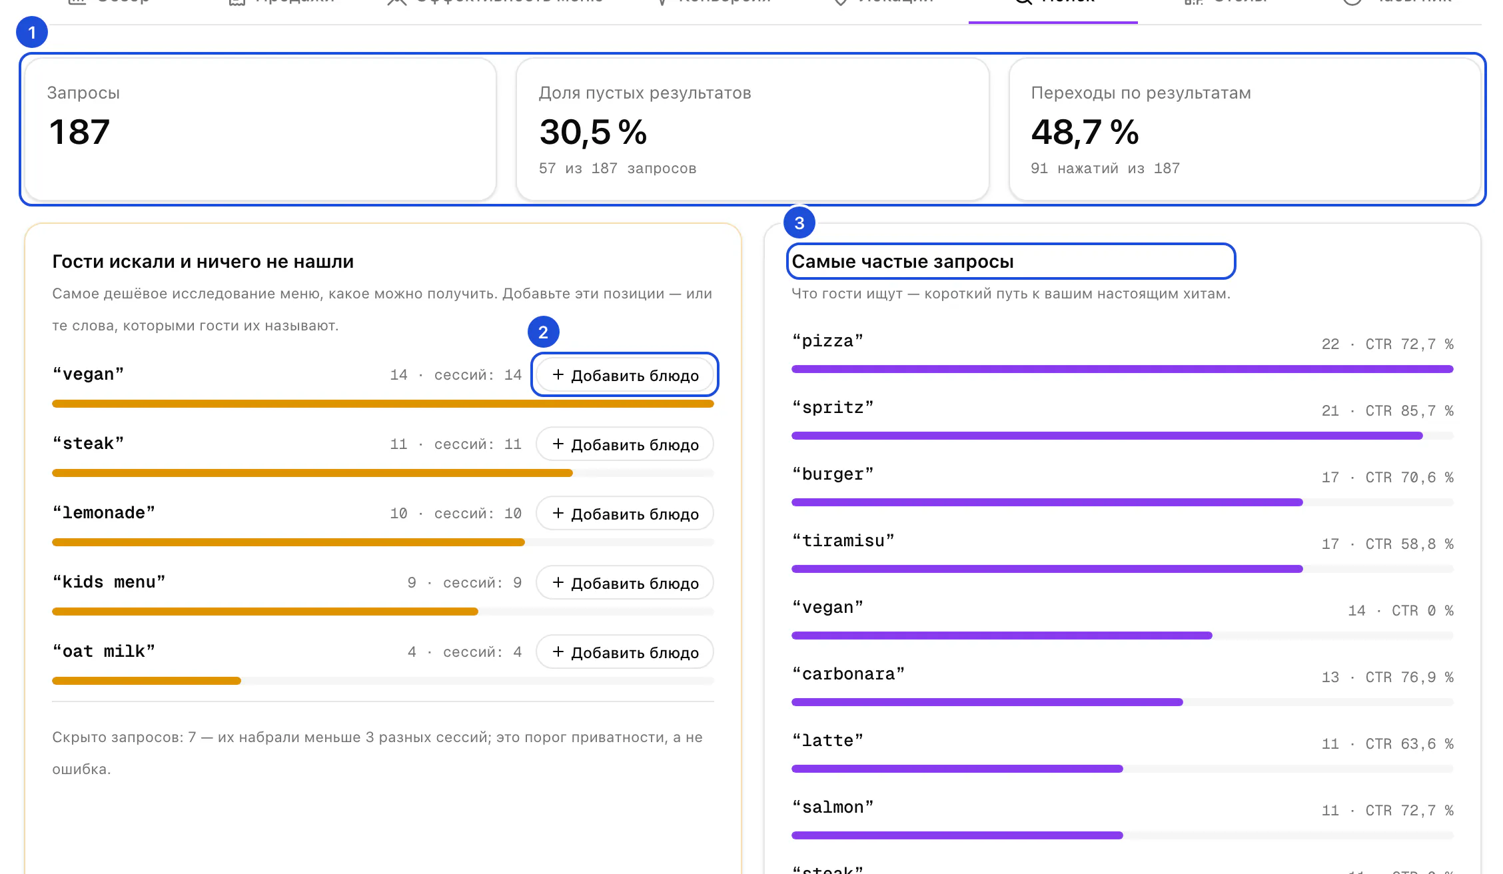Image resolution: width=1503 pixels, height=874 pixels.
Task: Click the purple bar under "pizza" query
Action: click(x=1123, y=369)
